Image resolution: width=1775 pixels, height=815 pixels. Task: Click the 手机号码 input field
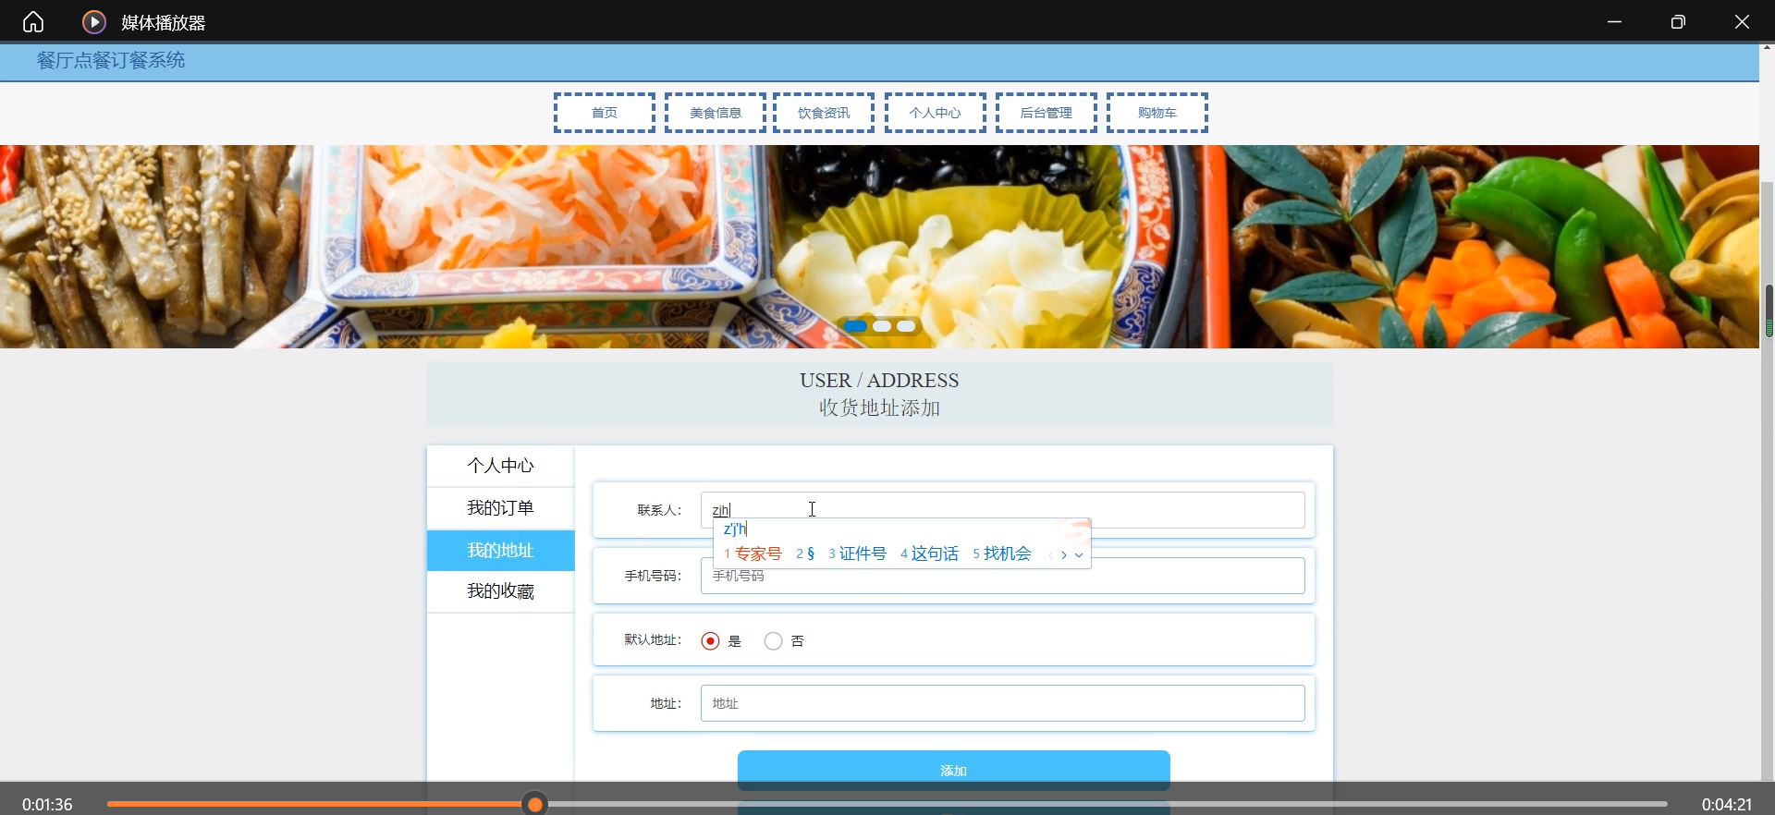click(1002, 576)
